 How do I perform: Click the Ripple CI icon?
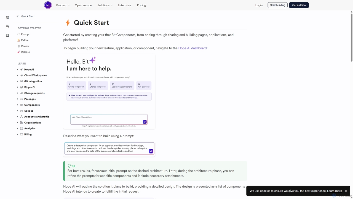click(x=22, y=87)
